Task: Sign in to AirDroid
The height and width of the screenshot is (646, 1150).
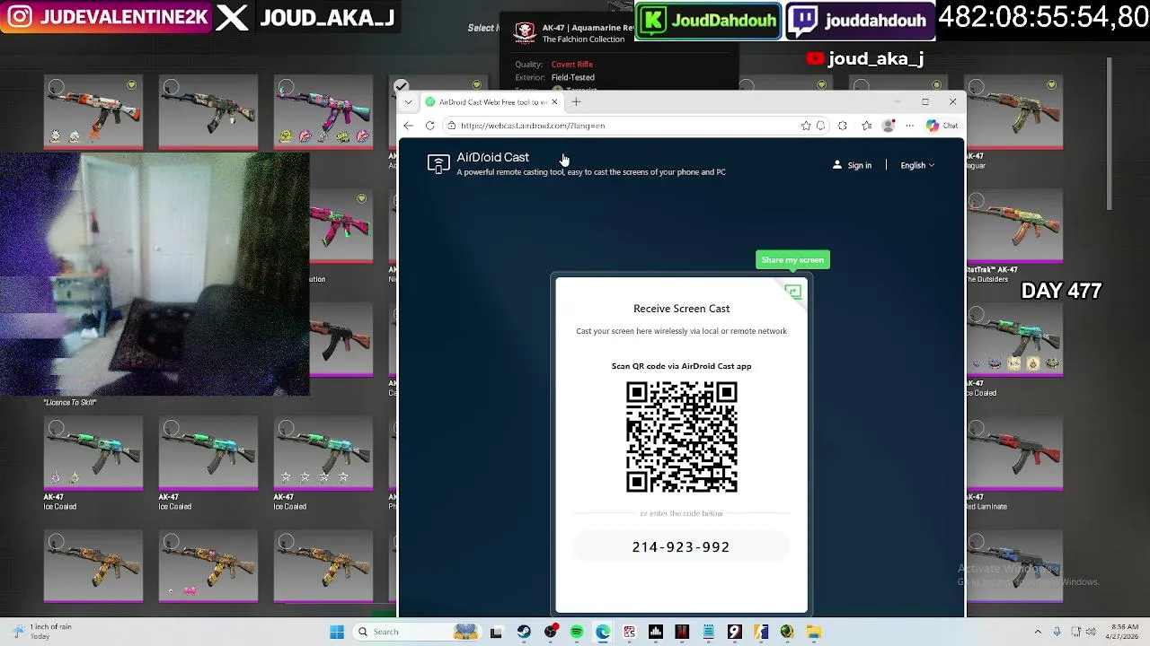Action: coord(853,165)
